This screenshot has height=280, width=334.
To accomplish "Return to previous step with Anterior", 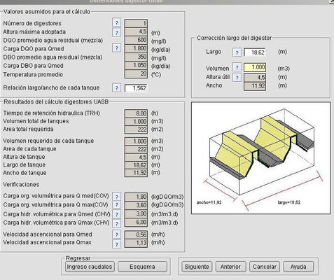I will click(x=230, y=267).
